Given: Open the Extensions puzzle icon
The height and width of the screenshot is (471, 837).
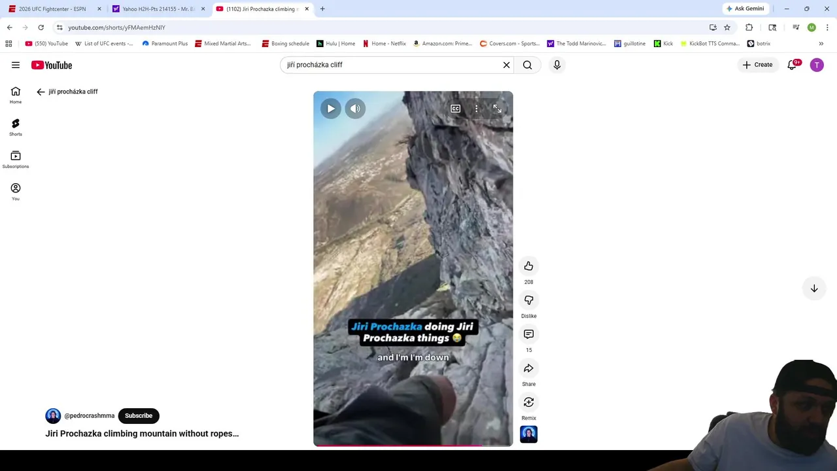Looking at the screenshot, I should tap(749, 27).
